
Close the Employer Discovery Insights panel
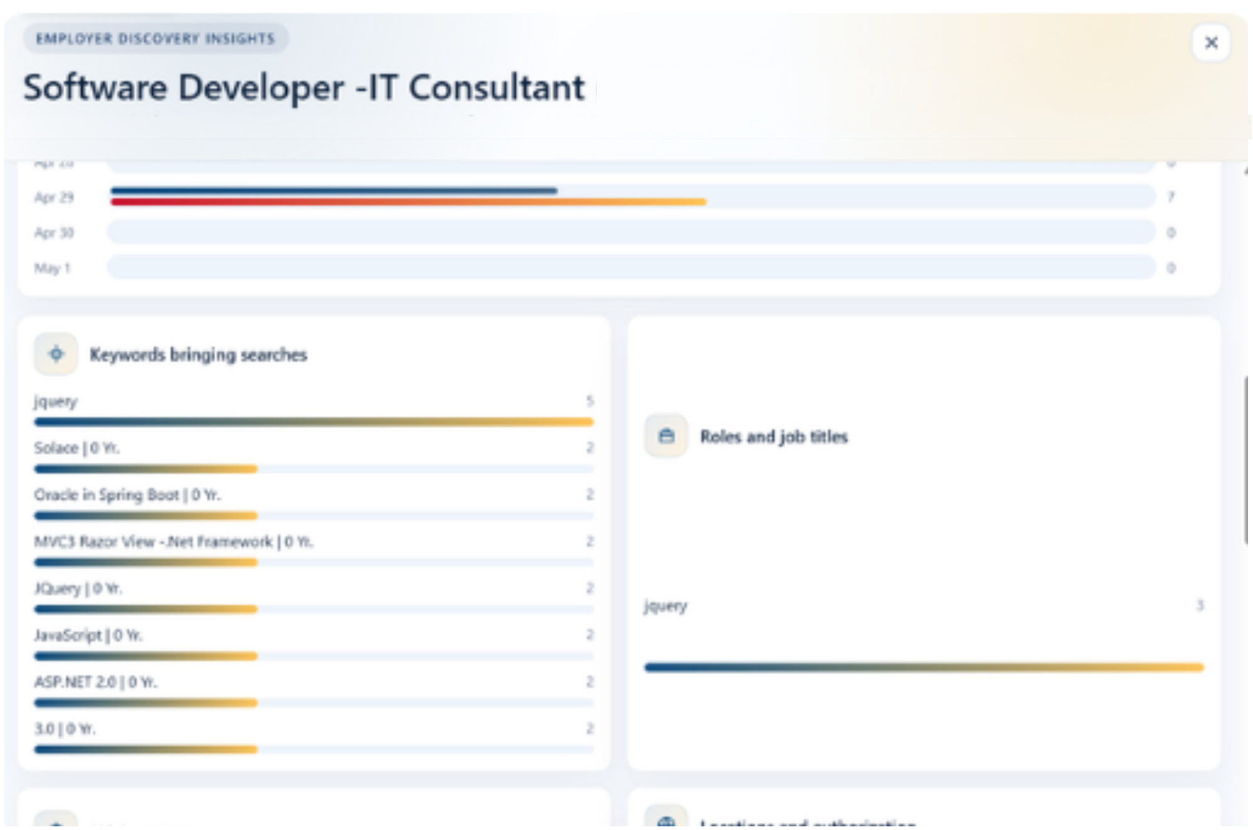click(1210, 43)
